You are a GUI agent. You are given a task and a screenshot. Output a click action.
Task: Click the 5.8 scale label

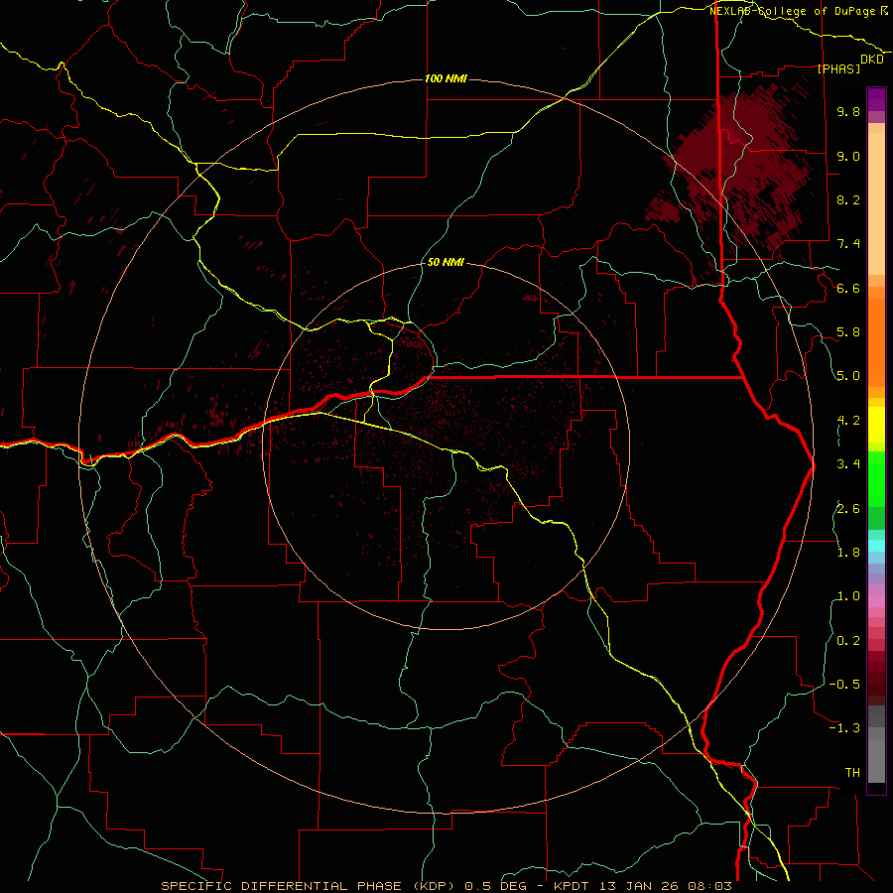coord(848,332)
